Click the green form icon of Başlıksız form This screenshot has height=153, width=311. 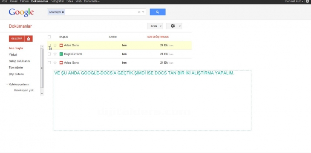coord(61,54)
